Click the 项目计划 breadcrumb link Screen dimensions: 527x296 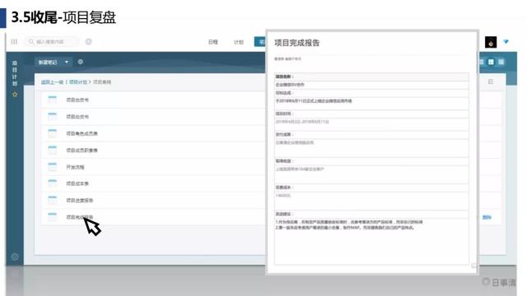78,82
